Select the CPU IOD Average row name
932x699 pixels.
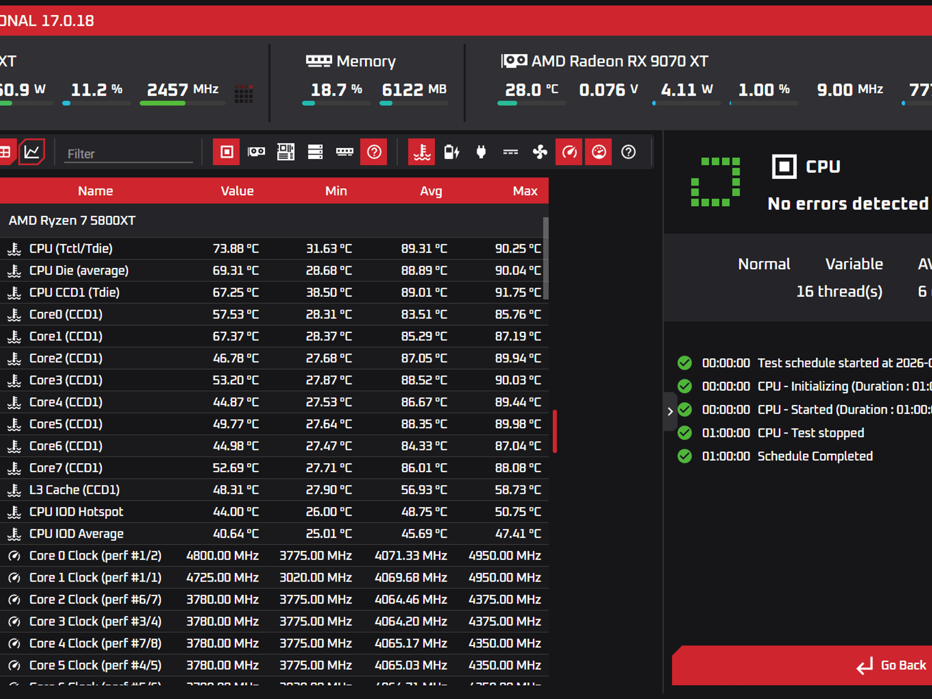tap(76, 534)
